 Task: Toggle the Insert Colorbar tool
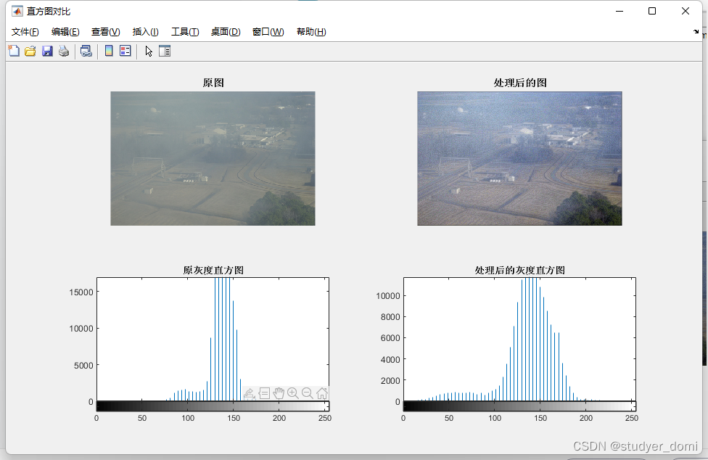(x=109, y=51)
